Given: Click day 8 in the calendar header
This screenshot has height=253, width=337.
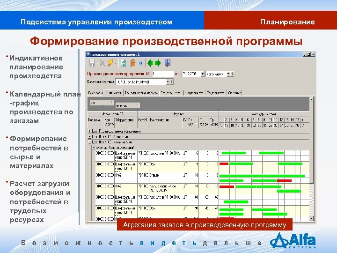Looking at the screenshot, I should (259, 120).
